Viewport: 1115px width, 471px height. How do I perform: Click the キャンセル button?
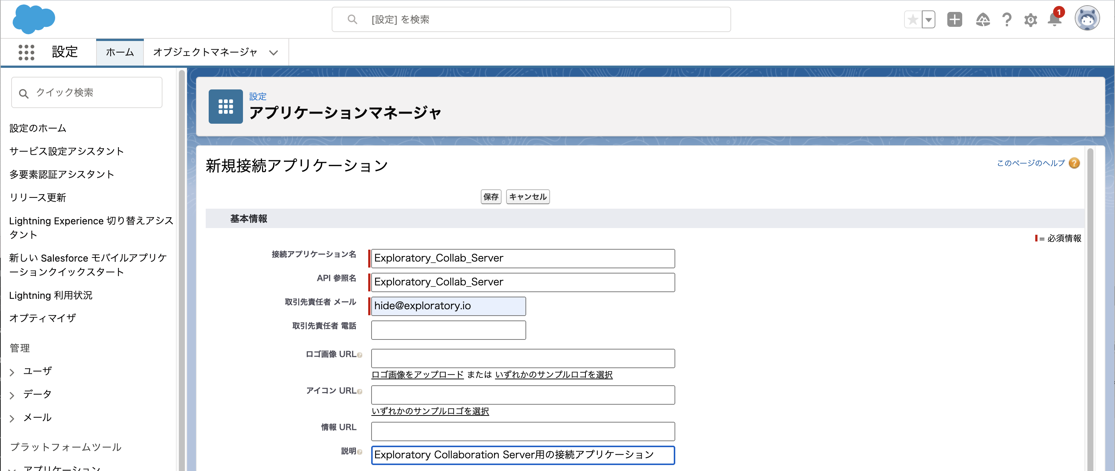[x=528, y=197]
